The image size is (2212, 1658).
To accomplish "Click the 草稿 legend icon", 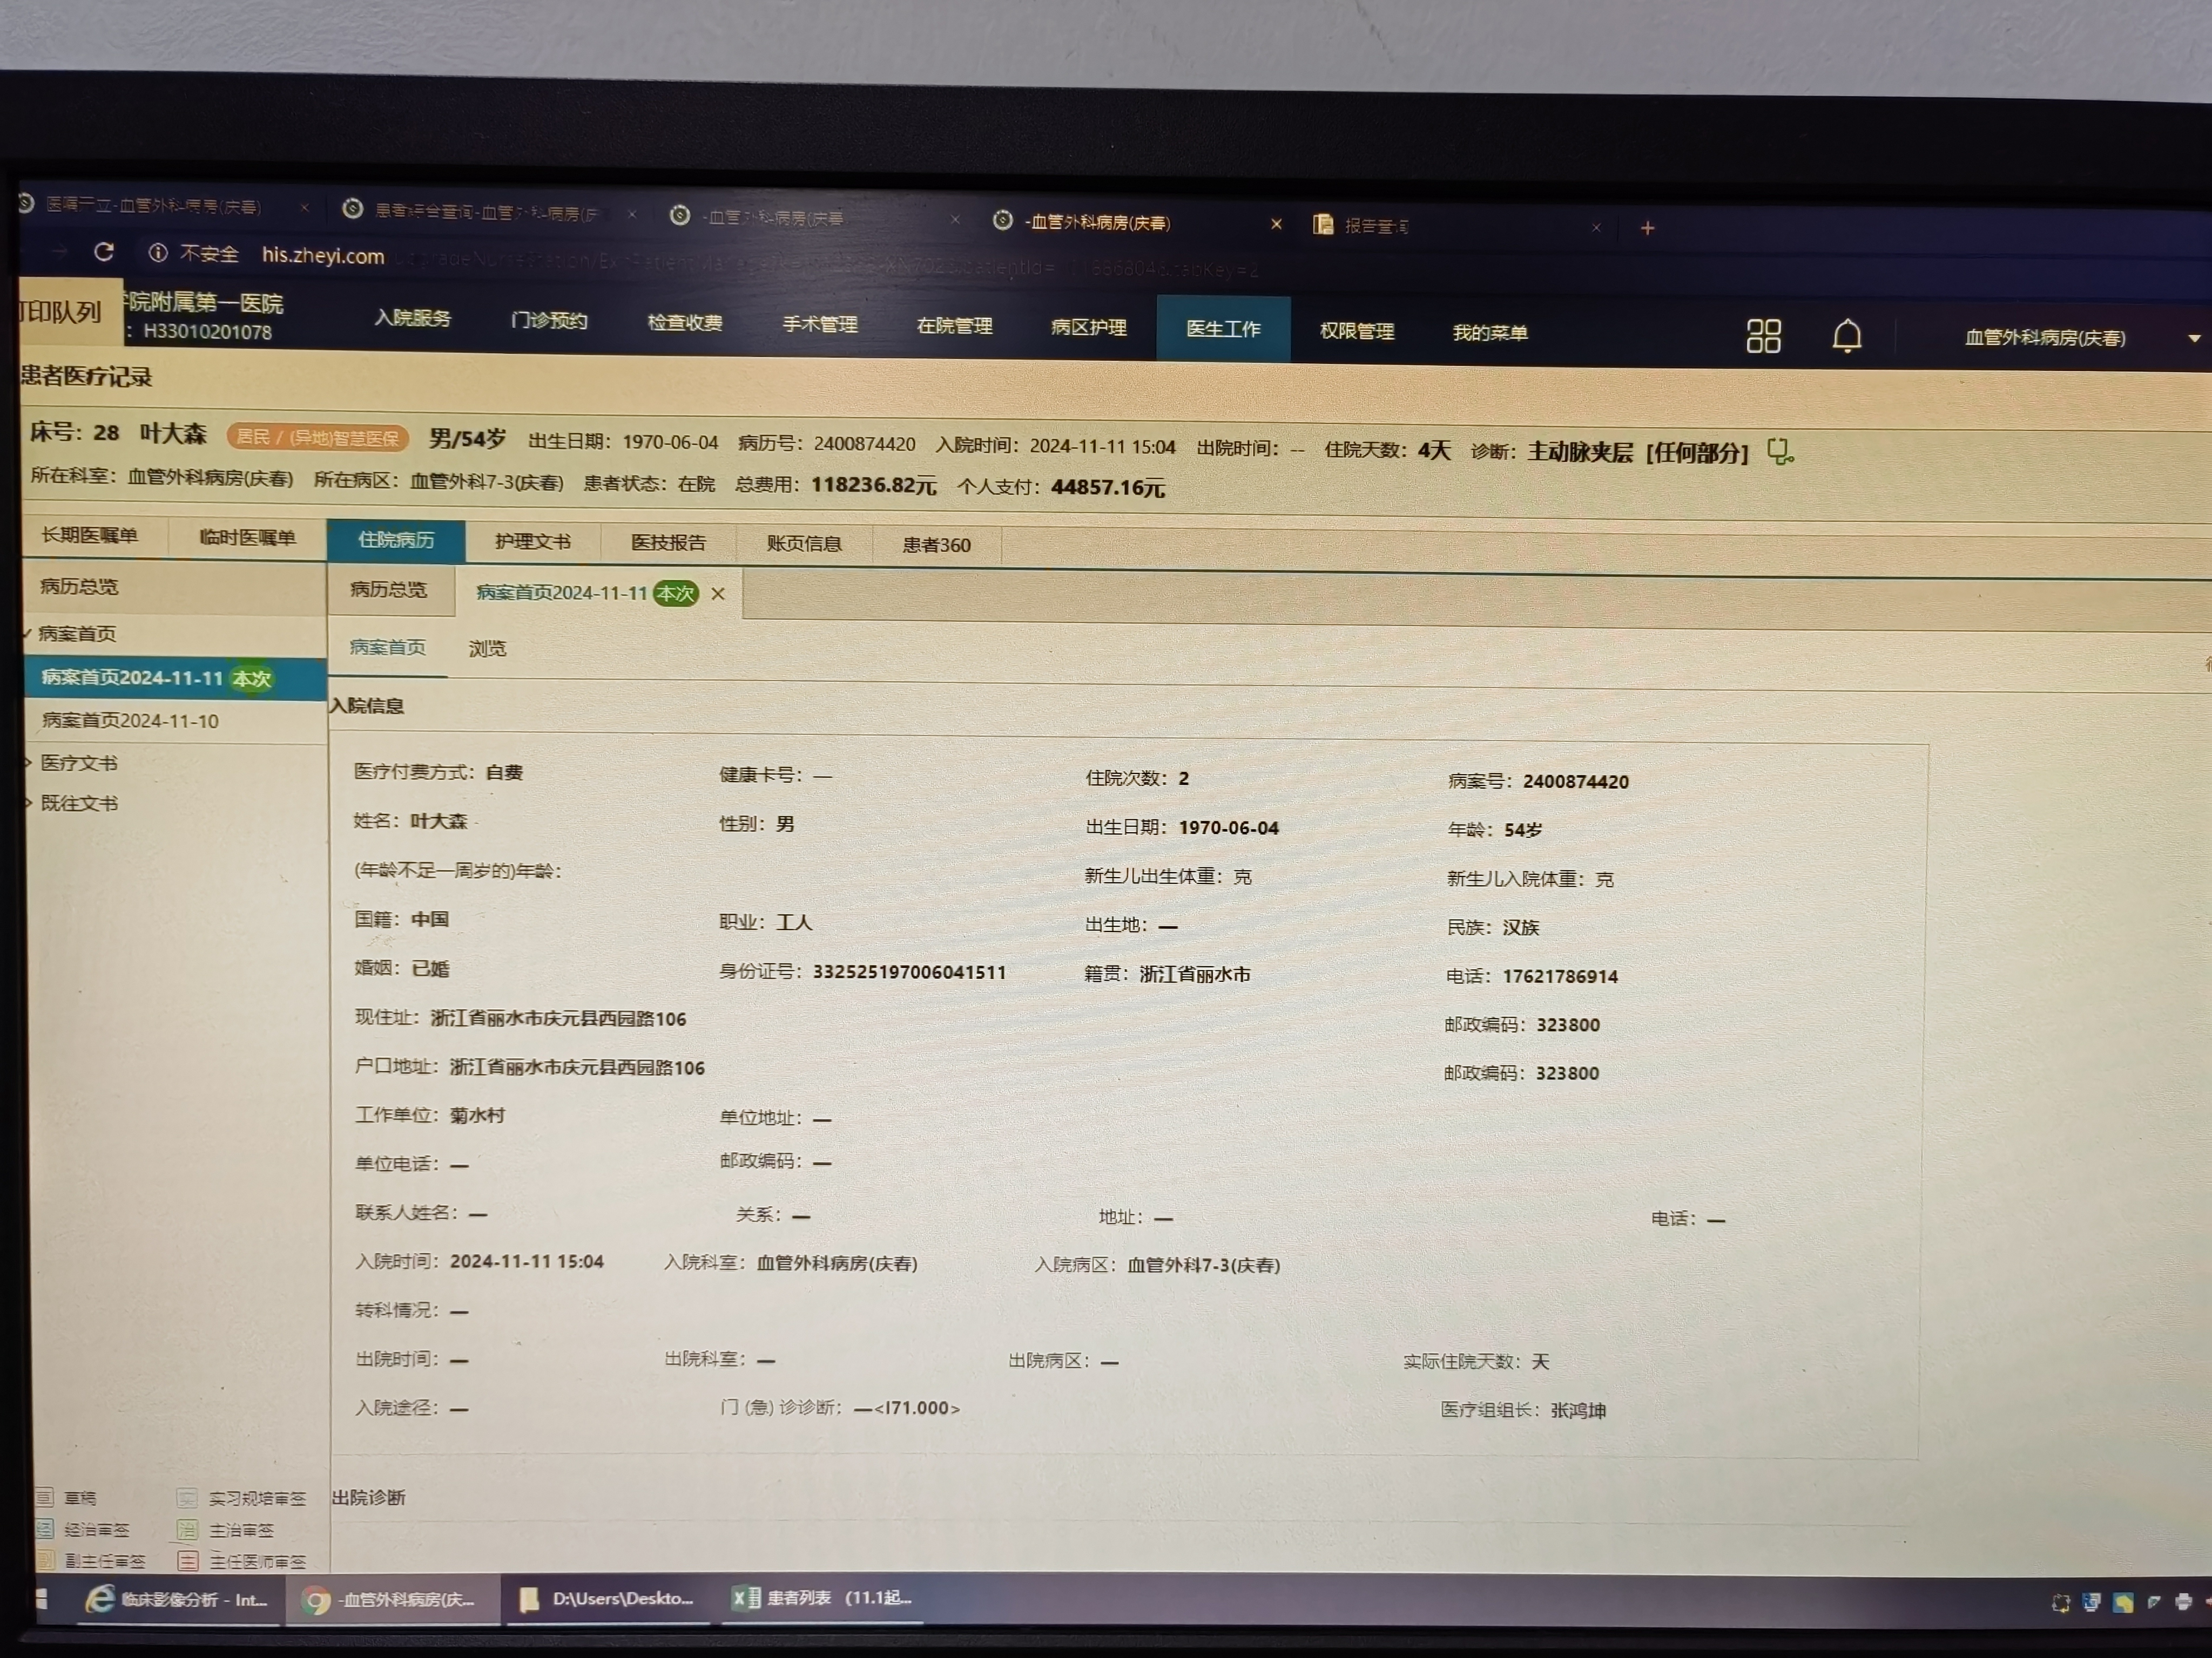I will pos(44,1497).
